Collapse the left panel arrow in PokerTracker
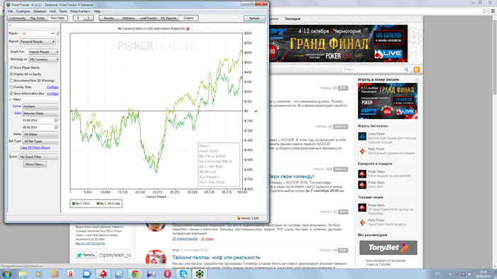The width and height of the screenshot is (497, 279). tap(10, 25)
